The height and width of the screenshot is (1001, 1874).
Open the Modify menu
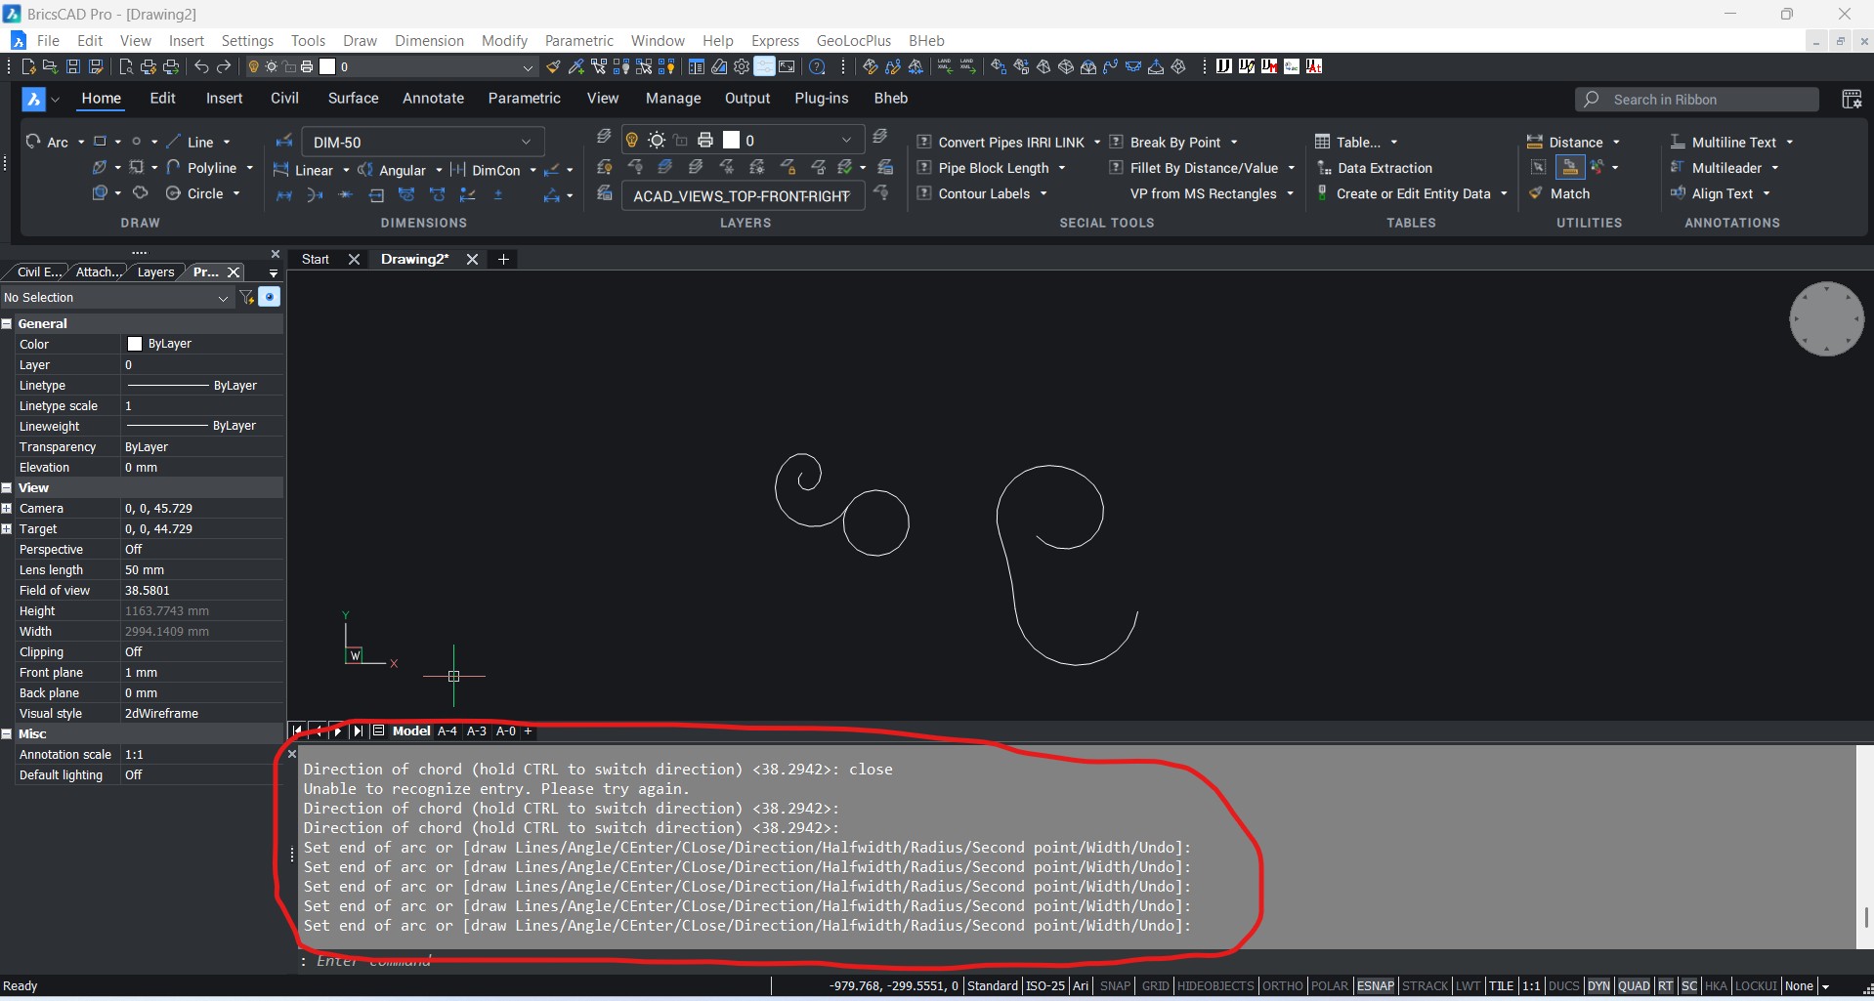(x=504, y=40)
